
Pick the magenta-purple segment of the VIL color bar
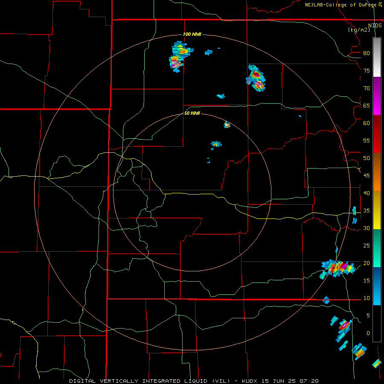coord(377,96)
